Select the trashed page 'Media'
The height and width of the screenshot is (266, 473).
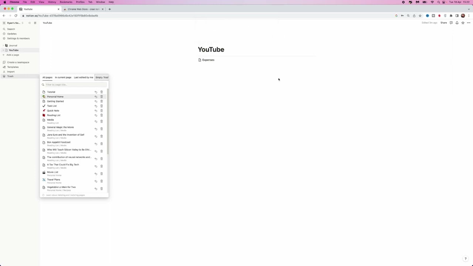click(50, 120)
